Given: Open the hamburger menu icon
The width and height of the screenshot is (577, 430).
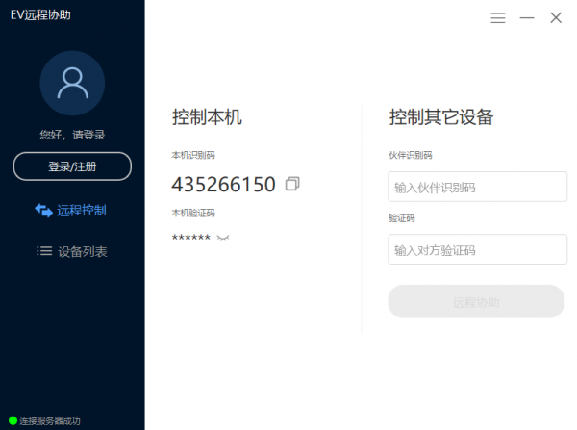Looking at the screenshot, I should tap(498, 17).
